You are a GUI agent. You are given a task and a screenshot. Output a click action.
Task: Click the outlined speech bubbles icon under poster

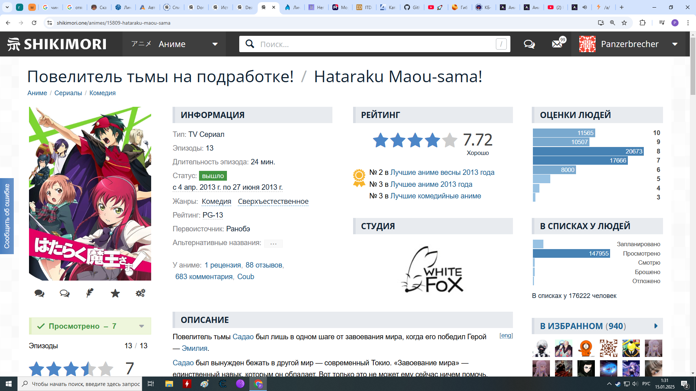pos(65,293)
